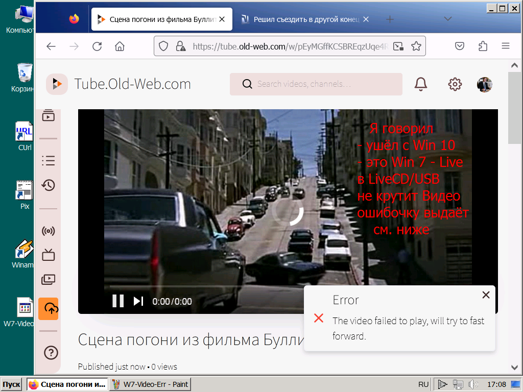
Task: Select the CUrl desktop shortcut
Action: (24, 136)
